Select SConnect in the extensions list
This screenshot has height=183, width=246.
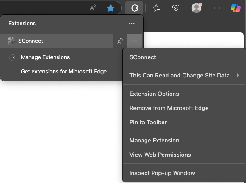(57, 41)
